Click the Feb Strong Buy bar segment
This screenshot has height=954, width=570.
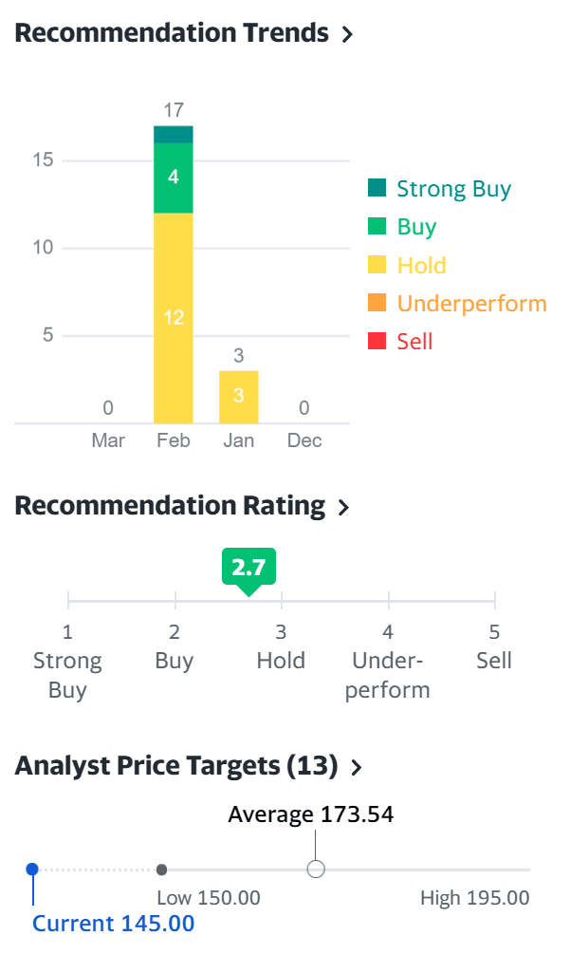click(x=174, y=134)
